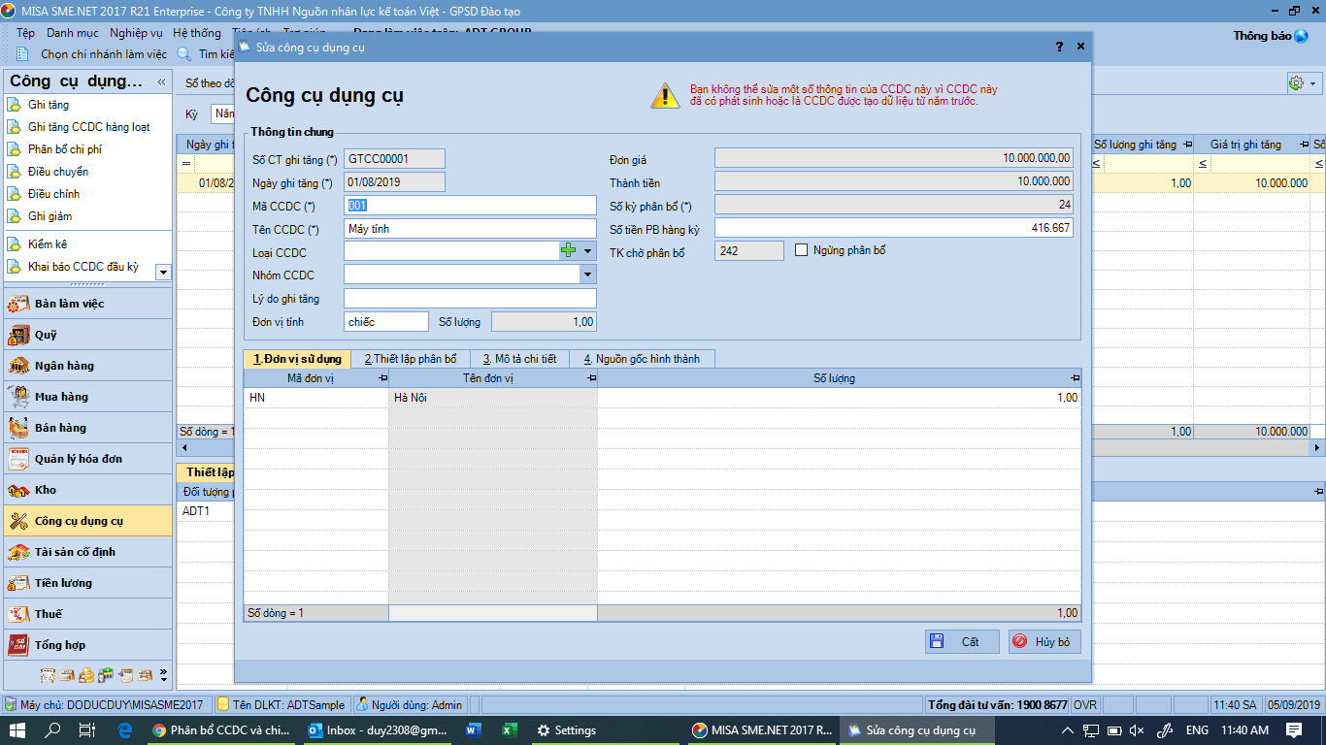Click the Số tiền PB hàng kỳ field
This screenshot has height=745, width=1326.
[894, 229]
